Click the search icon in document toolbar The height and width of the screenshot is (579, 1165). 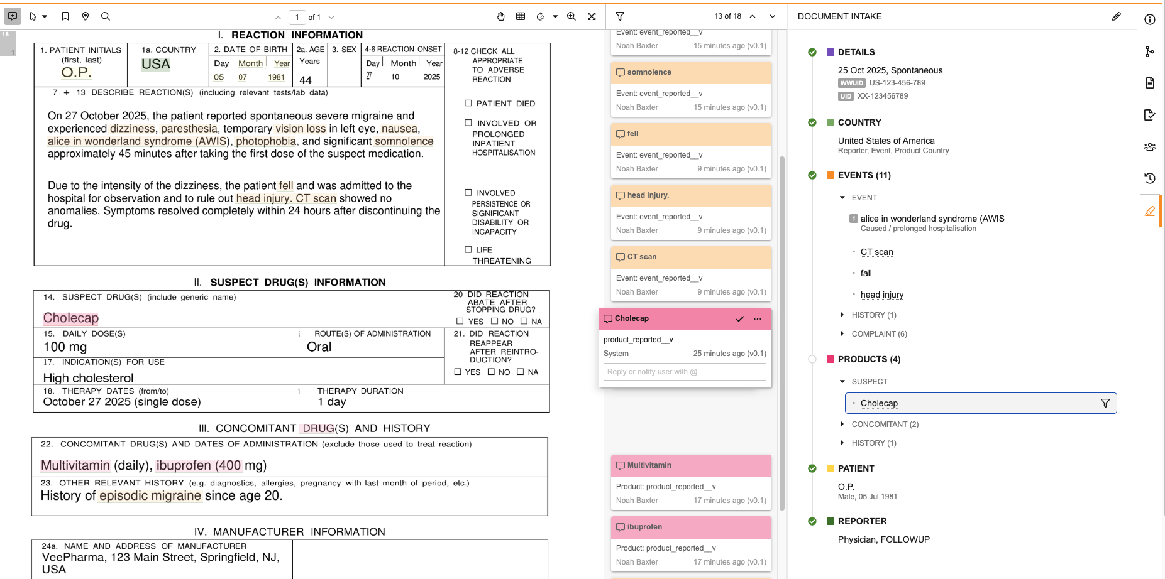[x=106, y=16]
